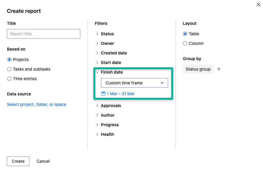
Task: Close the Create report dialog
Action: tap(258, 4)
